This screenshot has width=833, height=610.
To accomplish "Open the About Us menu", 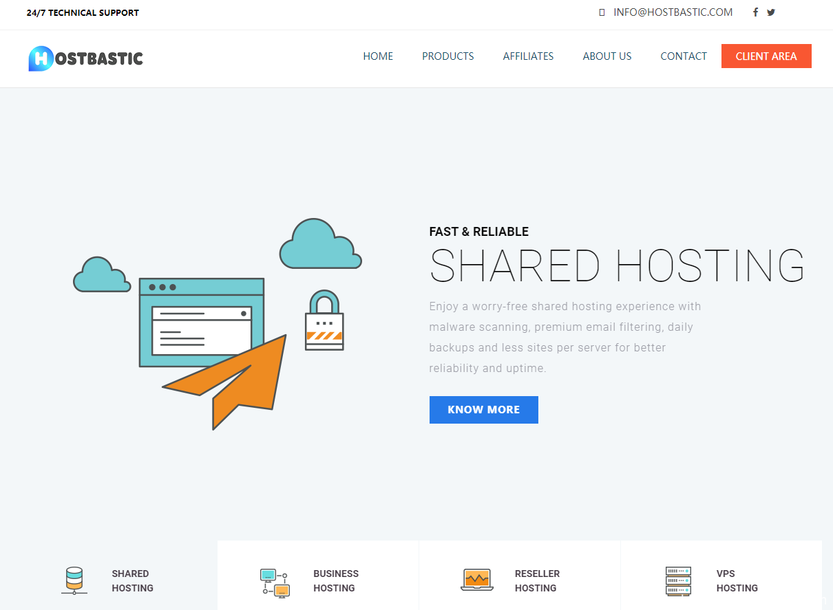I will coord(607,56).
